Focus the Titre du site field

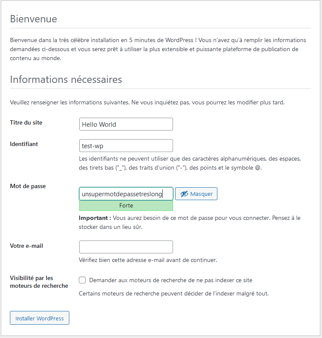[x=126, y=124]
